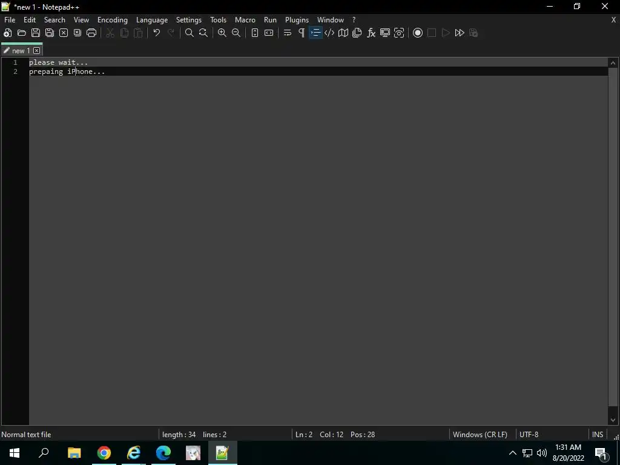This screenshot has width=620, height=465.
Task: Open the Run menu
Action: coord(271,20)
